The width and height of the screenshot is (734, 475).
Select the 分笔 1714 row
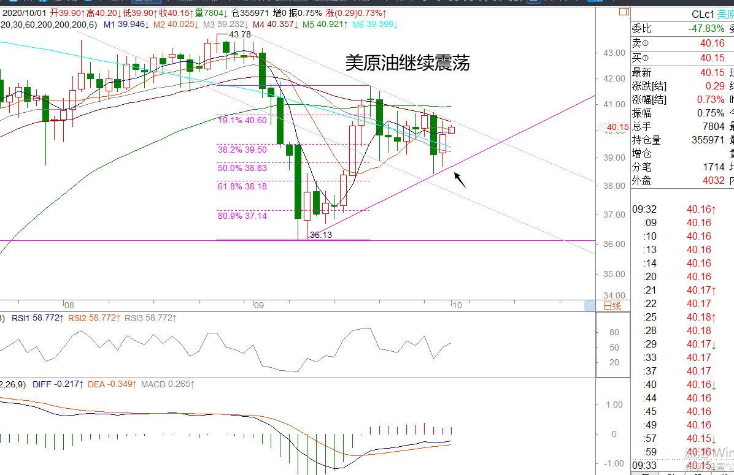(x=682, y=167)
